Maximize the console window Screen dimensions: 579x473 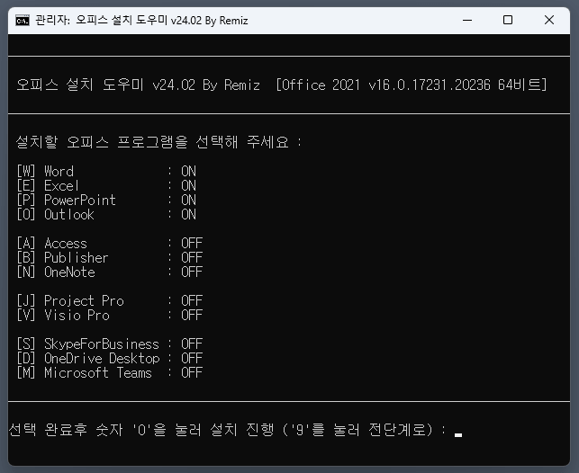(508, 20)
